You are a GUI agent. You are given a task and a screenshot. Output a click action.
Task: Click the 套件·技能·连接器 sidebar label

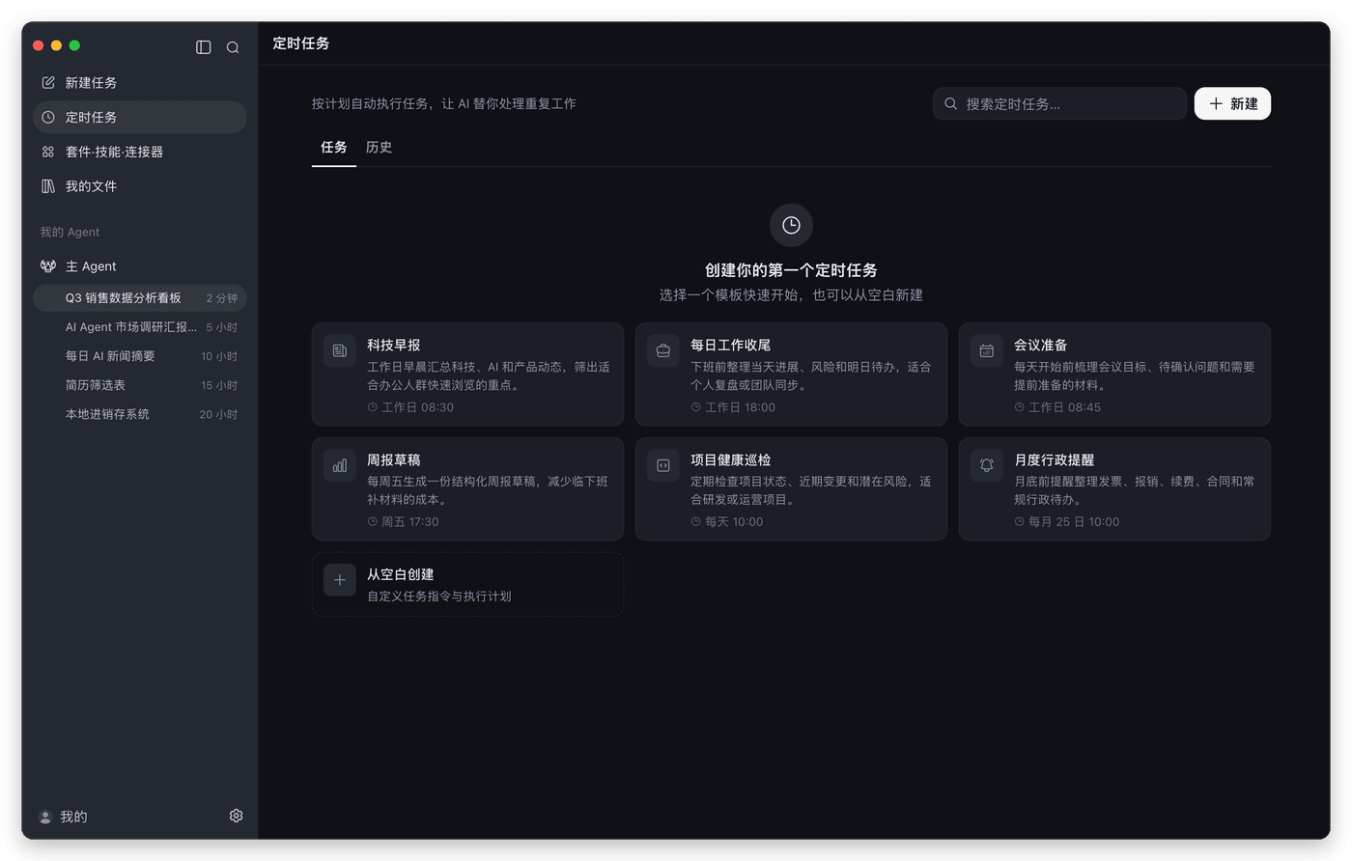tap(114, 152)
